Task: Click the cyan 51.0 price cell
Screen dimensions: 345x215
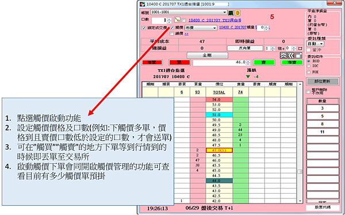Action: click(x=219, y=115)
